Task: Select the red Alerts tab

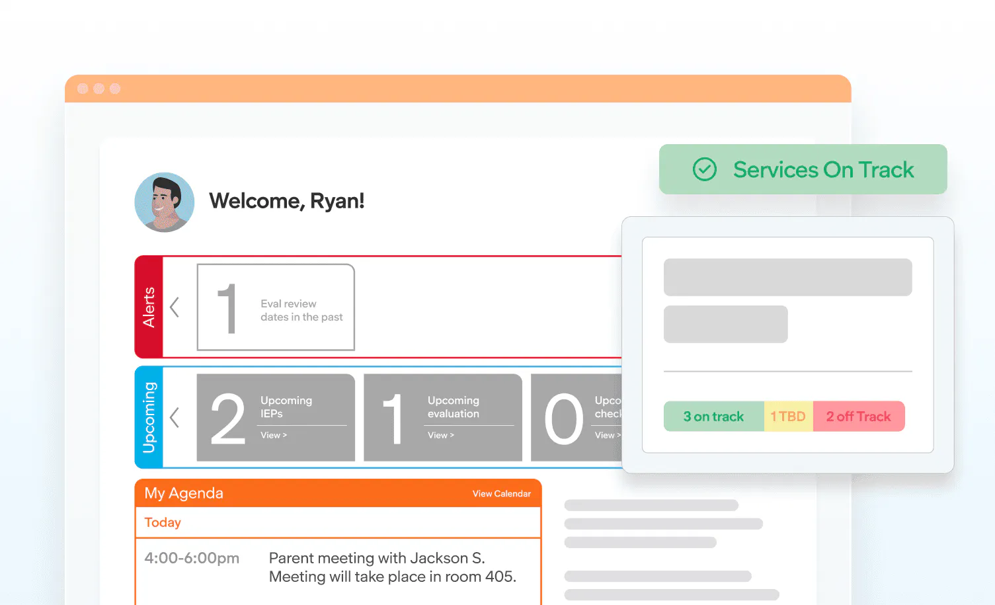Action: 149,307
